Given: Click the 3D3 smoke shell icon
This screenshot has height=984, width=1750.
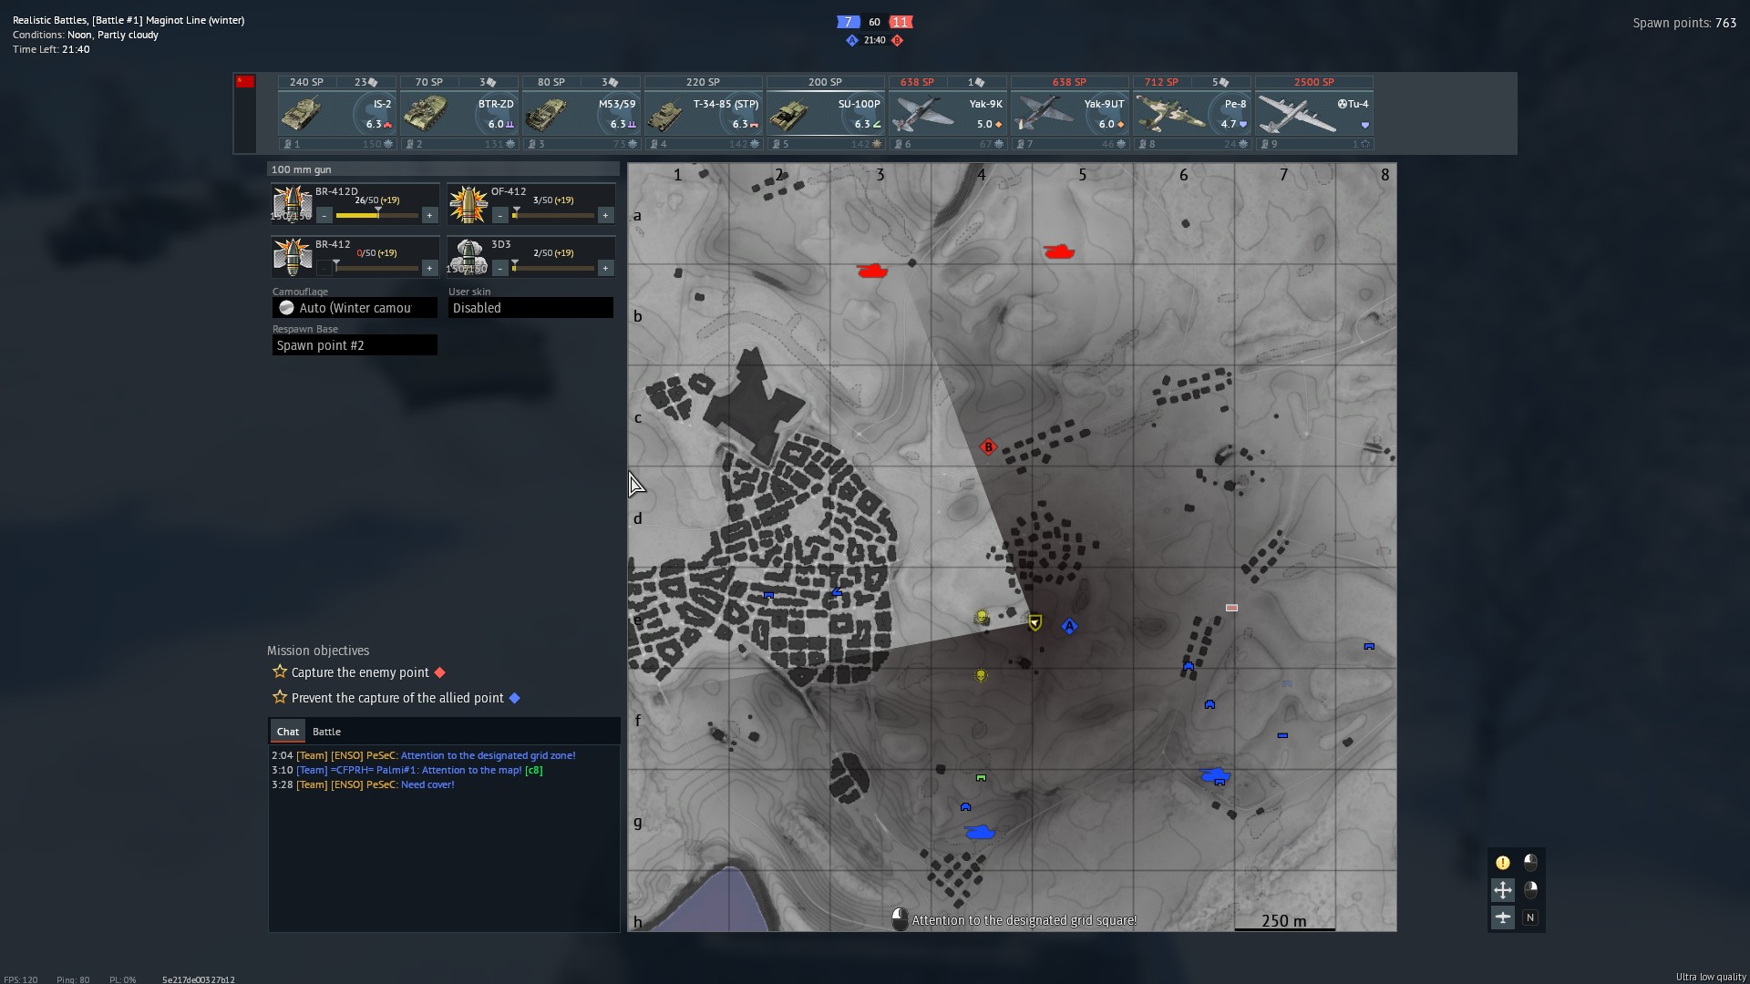Looking at the screenshot, I should [x=468, y=257].
